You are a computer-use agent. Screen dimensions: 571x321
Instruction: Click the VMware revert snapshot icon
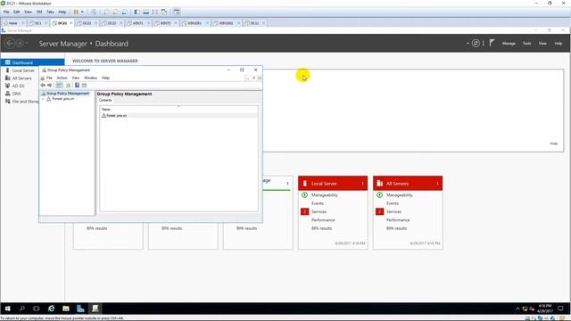(115, 12)
